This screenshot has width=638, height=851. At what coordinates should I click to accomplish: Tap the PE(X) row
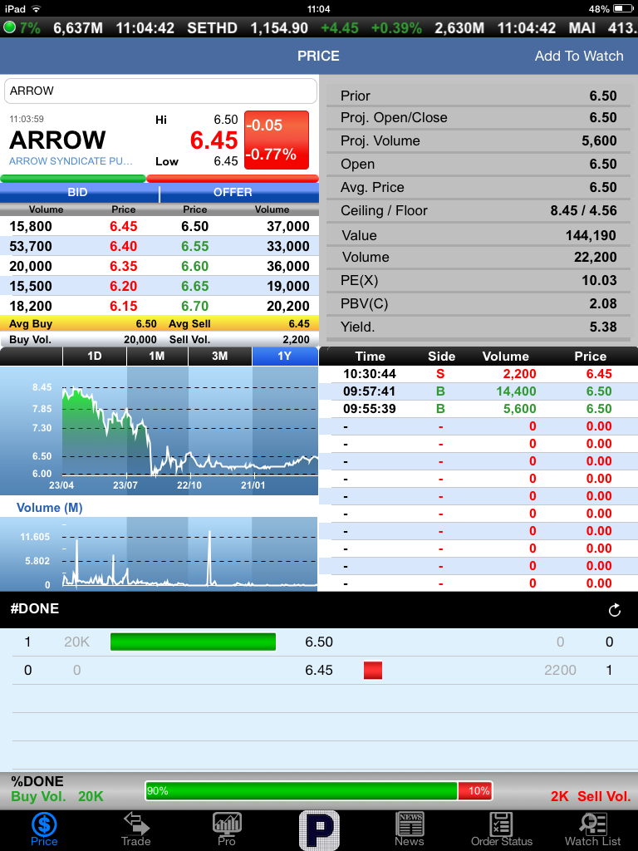point(478,281)
